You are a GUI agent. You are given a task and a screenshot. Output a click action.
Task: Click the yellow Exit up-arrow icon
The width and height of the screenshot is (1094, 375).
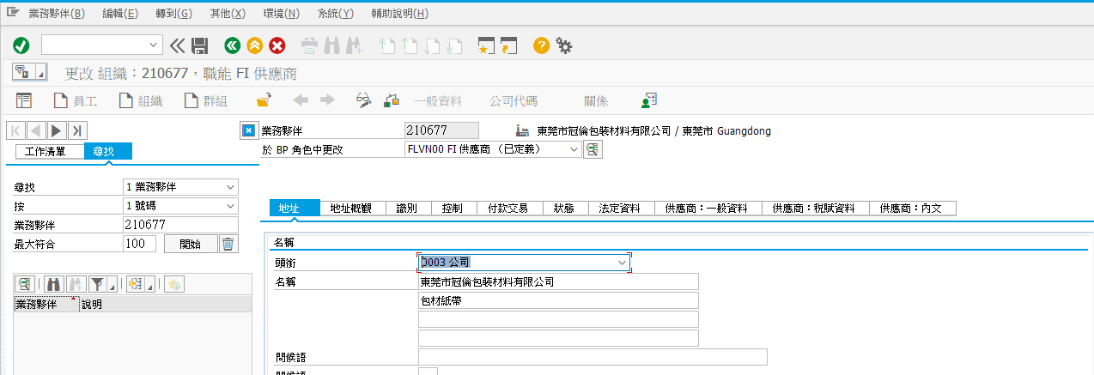[254, 45]
